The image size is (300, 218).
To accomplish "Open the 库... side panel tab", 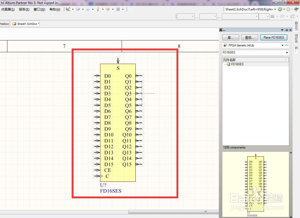I will 296,50.
